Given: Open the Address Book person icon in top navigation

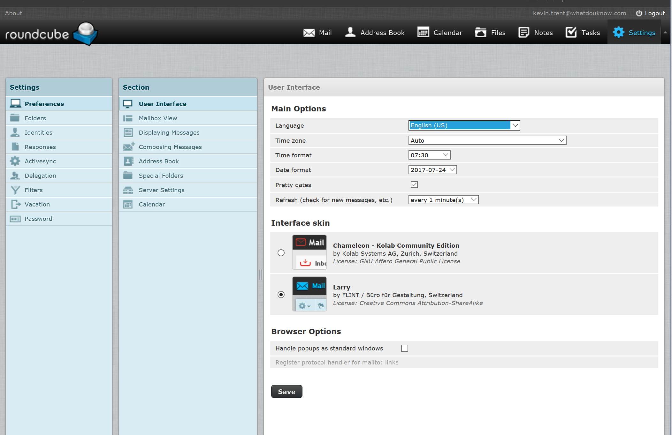Looking at the screenshot, I should coord(350,32).
